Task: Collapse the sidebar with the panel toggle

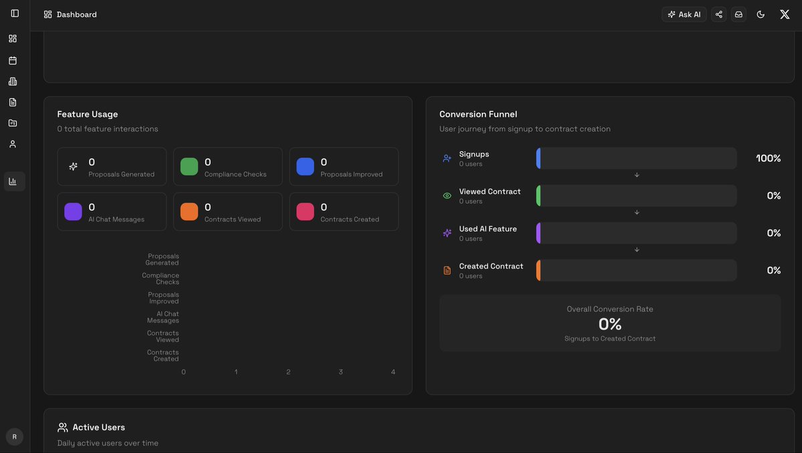Action: 14,12
